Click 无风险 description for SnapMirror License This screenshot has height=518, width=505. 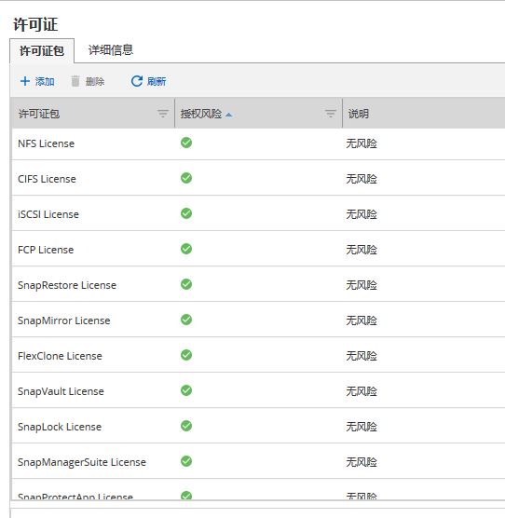tap(362, 320)
